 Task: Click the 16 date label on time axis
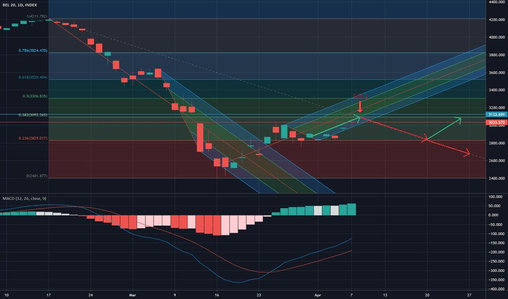[x=217, y=295]
